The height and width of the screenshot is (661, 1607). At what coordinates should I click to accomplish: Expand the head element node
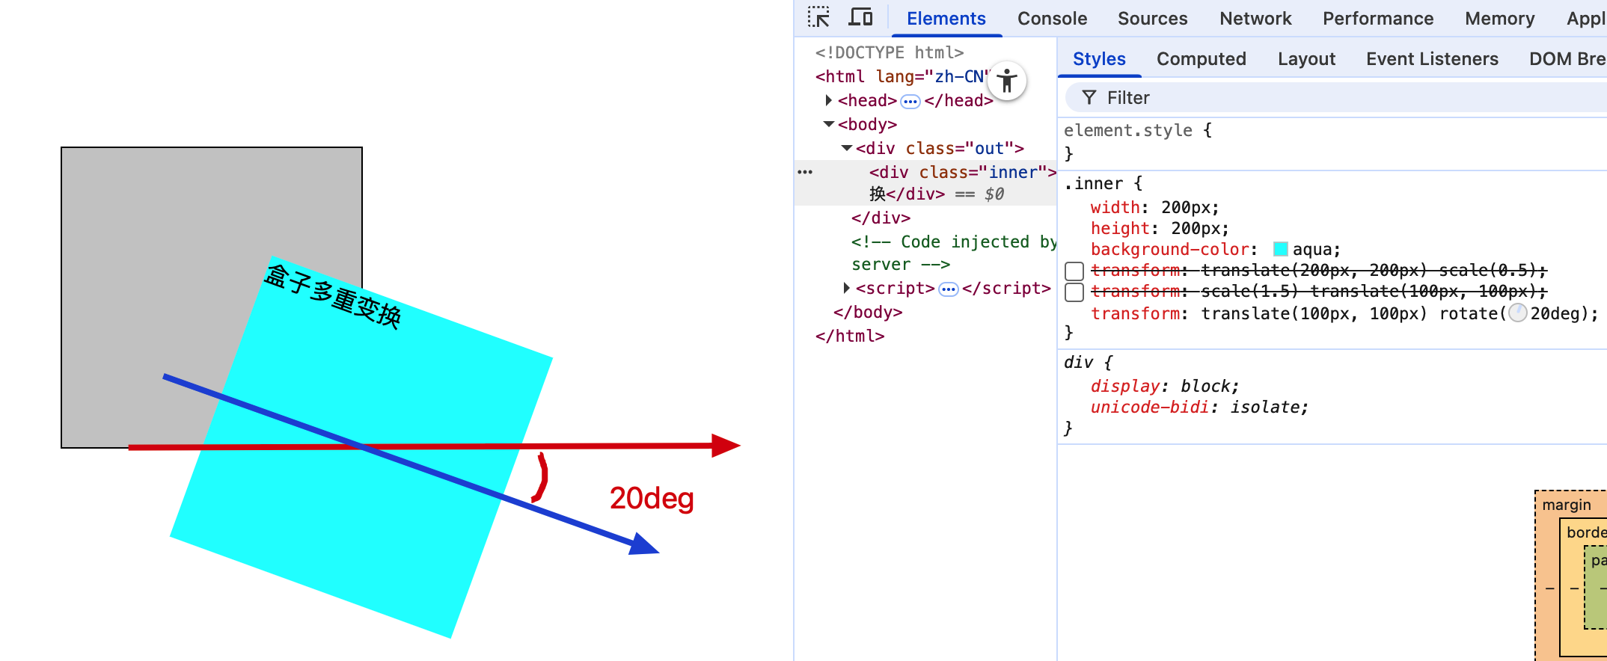[829, 100]
